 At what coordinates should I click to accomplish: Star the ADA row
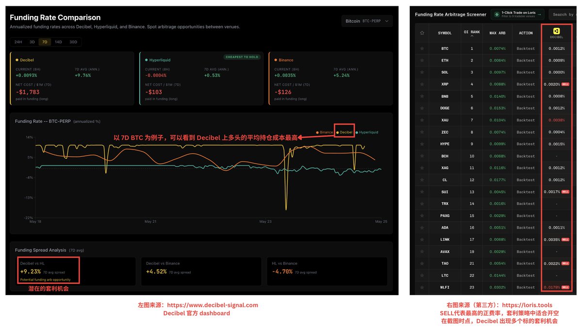(422, 228)
